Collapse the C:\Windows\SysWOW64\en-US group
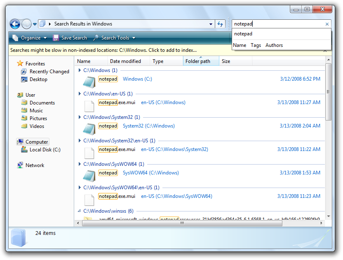This screenshot has width=343, height=260. pyautogui.click(x=80, y=188)
